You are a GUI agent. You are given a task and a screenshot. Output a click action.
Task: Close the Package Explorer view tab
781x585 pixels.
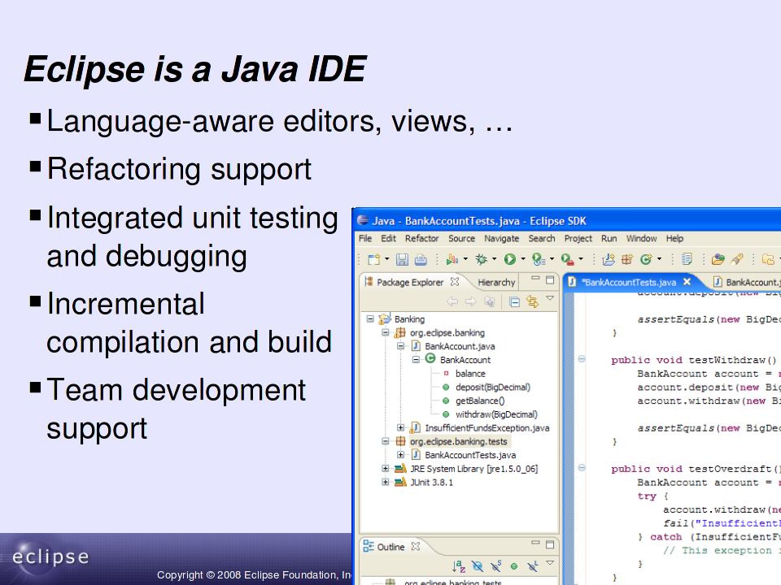(454, 282)
